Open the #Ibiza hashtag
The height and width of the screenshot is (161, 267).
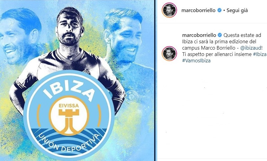pyautogui.click(x=260, y=54)
